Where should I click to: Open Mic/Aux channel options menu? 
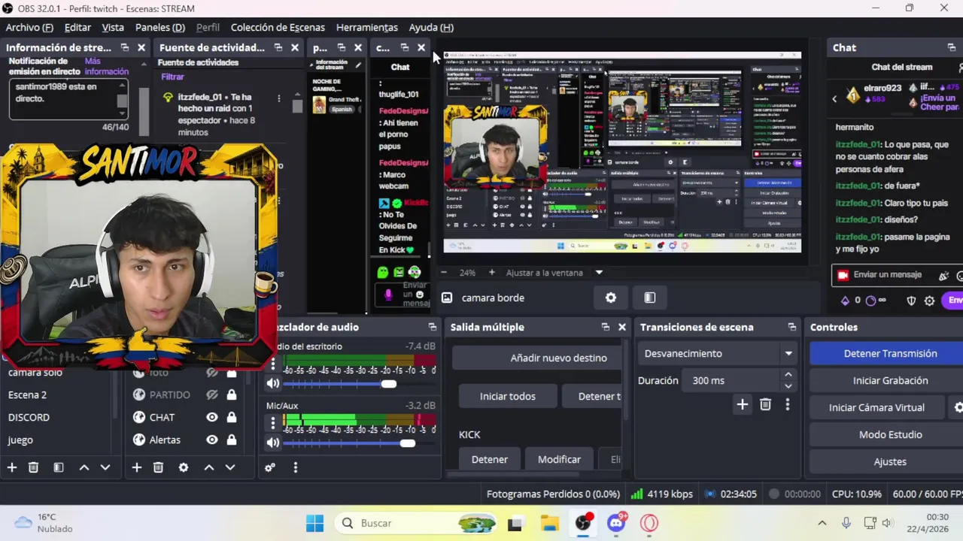[x=273, y=424]
